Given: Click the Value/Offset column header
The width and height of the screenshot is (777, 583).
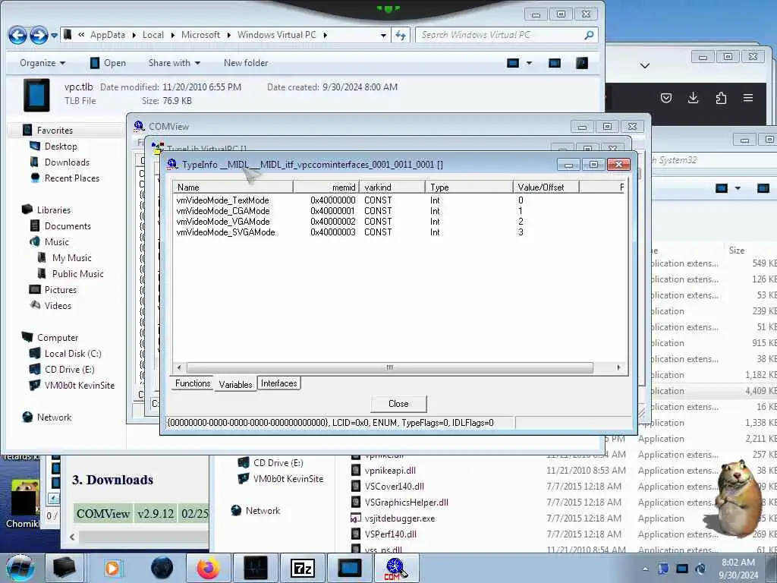Looking at the screenshot, I should pos(546,187).
